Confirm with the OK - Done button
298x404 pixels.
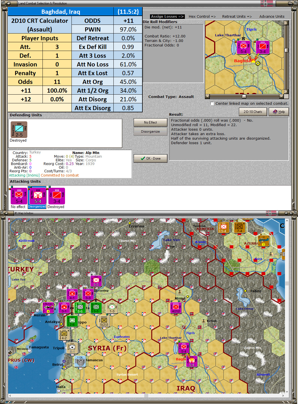coord(151,159)
